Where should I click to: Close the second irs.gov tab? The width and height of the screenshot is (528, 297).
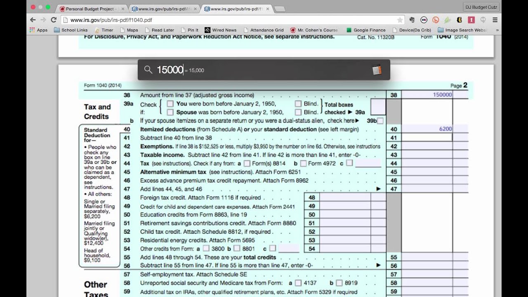tap(195, 9)
